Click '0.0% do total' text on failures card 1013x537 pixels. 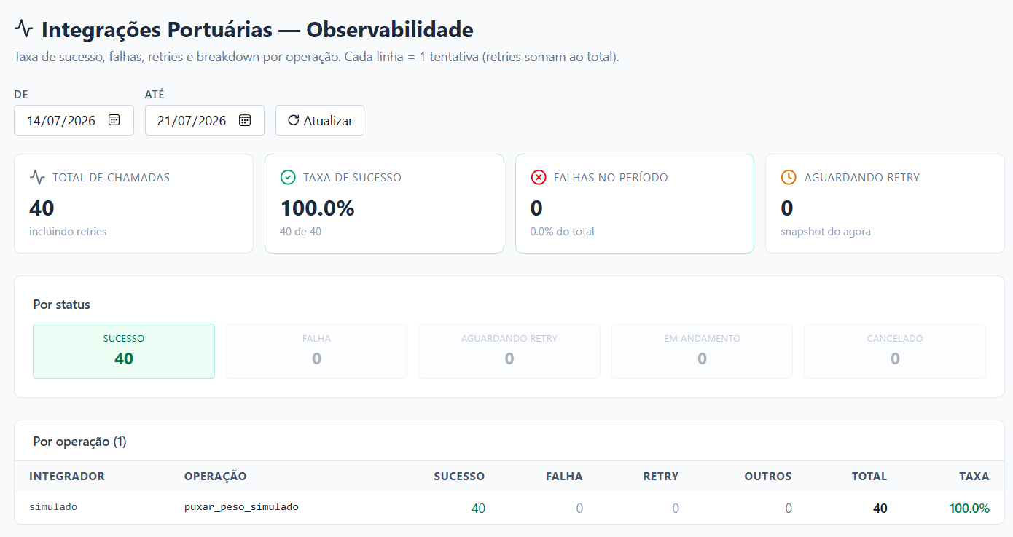(x=563, y=232)
